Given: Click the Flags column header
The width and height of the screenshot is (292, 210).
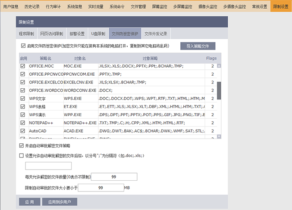Looking at the screenshot, I should pyautogui.click(x=211, y=59).
